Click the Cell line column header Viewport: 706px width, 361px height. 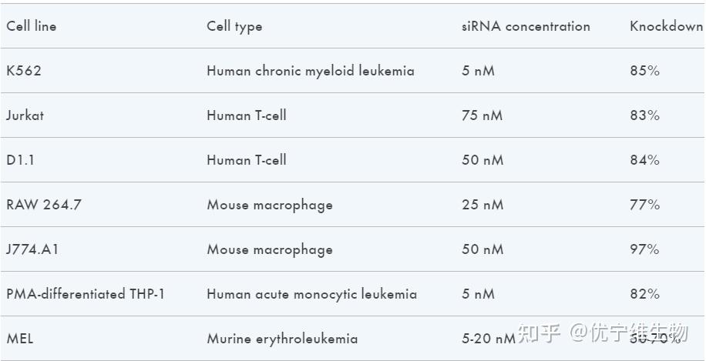coord(32,26)
